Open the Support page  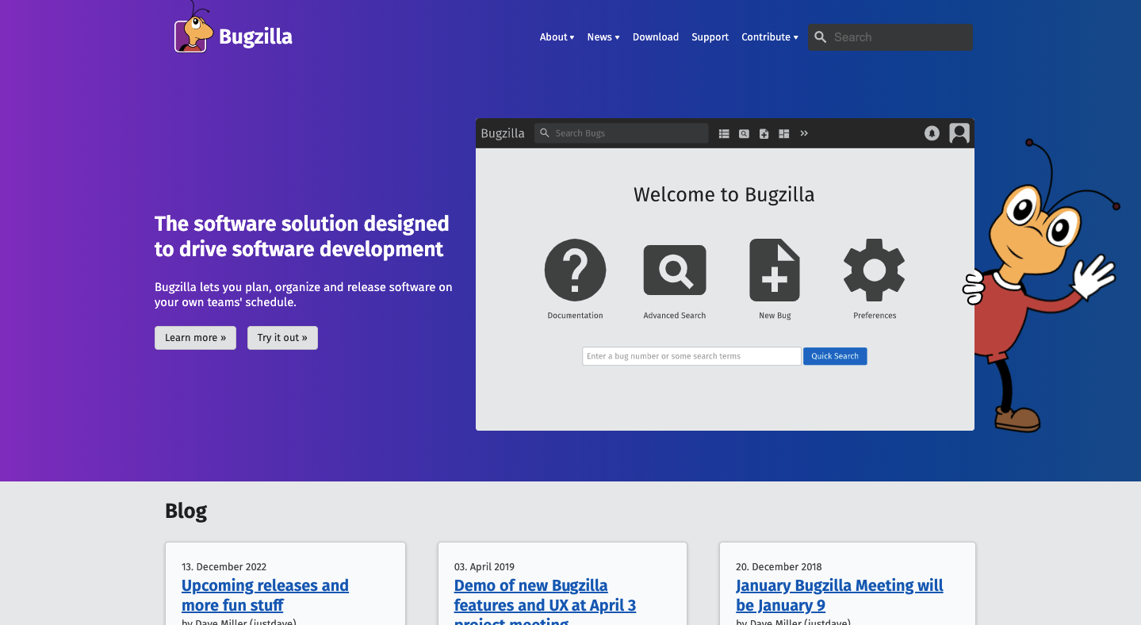(x=710, y=37)
